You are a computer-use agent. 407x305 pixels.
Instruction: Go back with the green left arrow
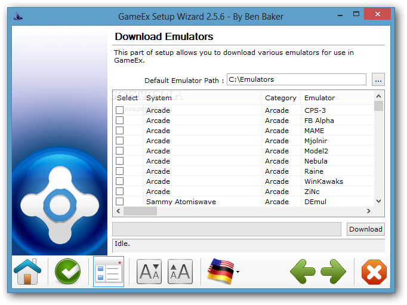[x=303, y=272]
